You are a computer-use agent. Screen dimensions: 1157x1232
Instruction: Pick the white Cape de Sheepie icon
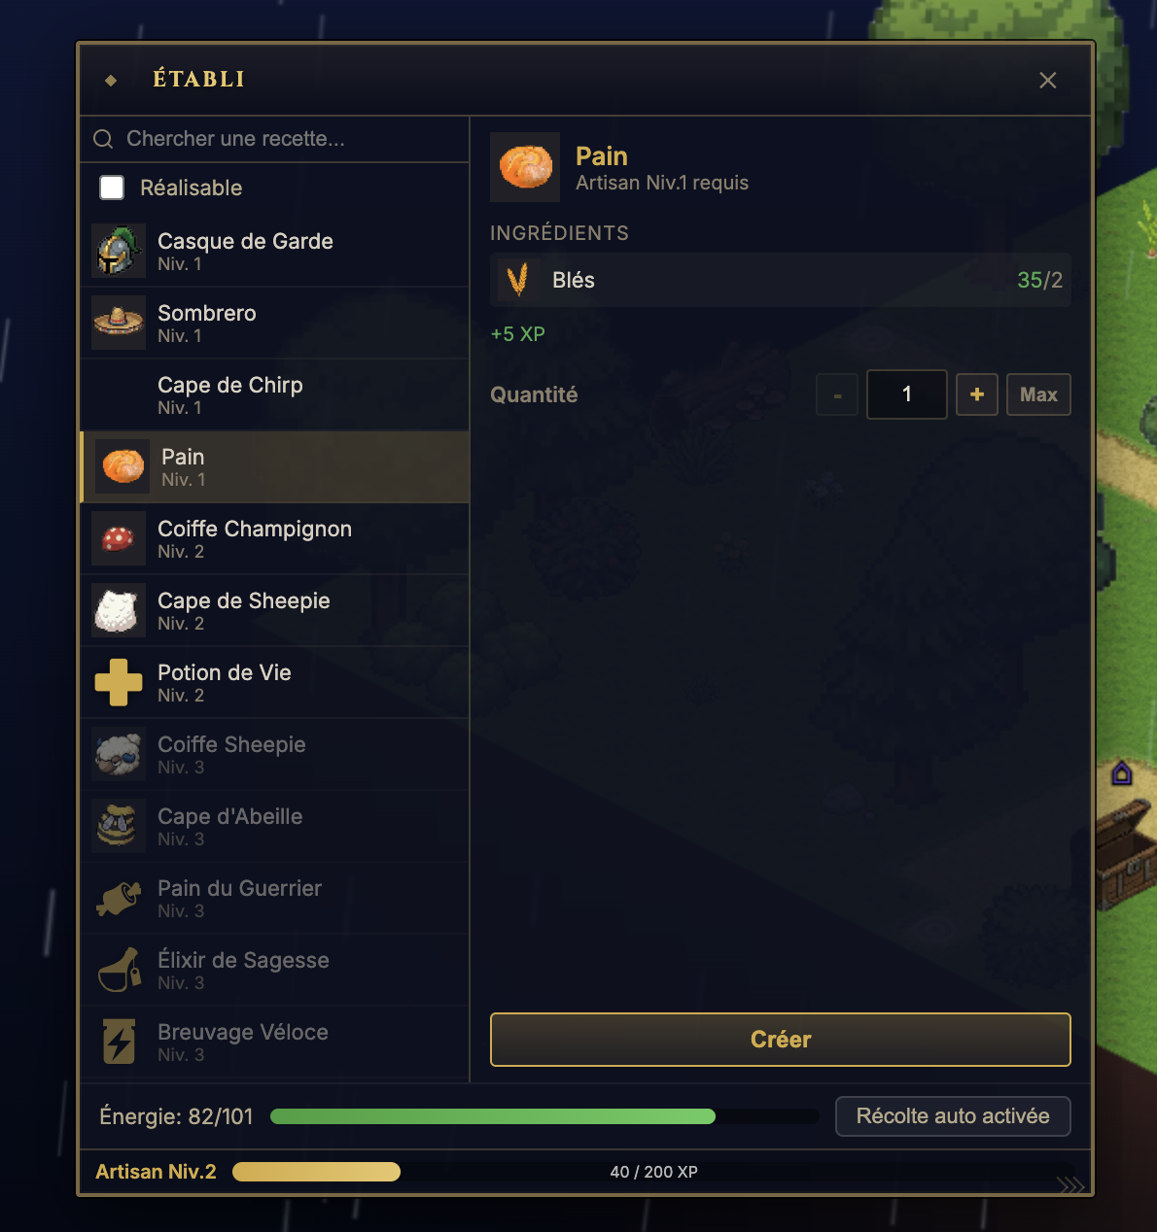point(119,610)
